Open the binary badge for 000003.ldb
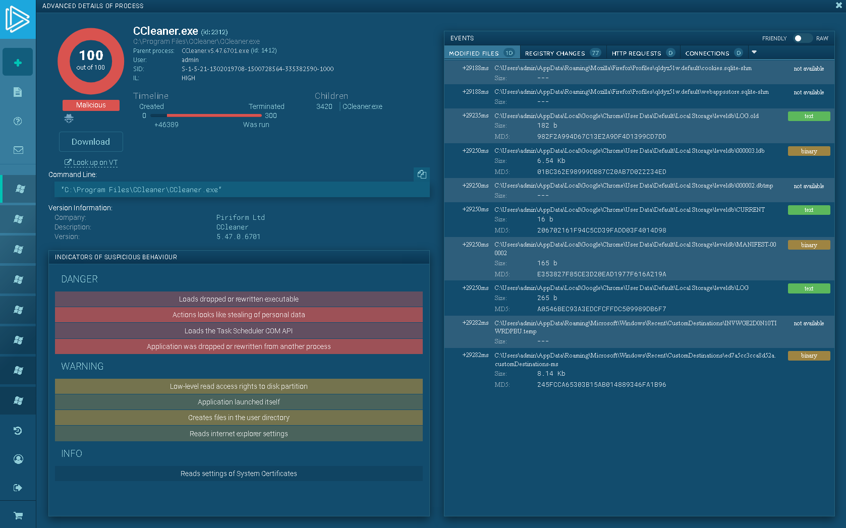 809,151
